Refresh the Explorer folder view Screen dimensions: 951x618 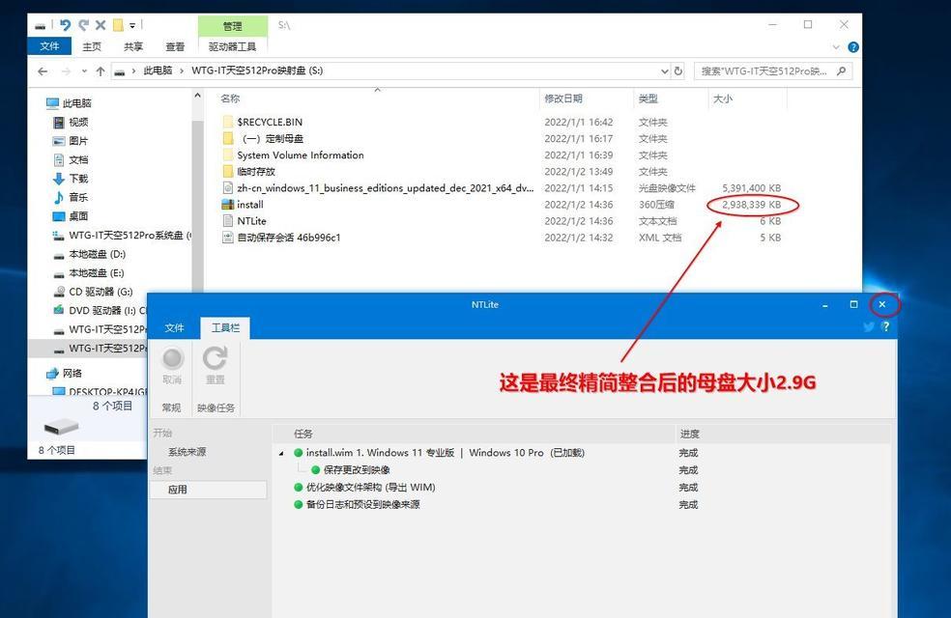(x=678, y=70)
